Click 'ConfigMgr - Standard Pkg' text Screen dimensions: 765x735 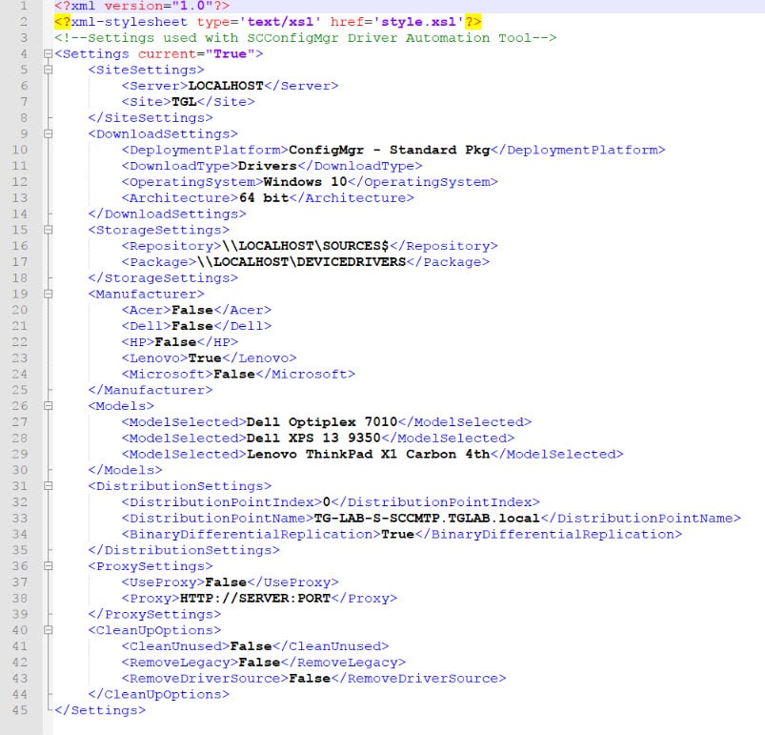pos(390,150)
